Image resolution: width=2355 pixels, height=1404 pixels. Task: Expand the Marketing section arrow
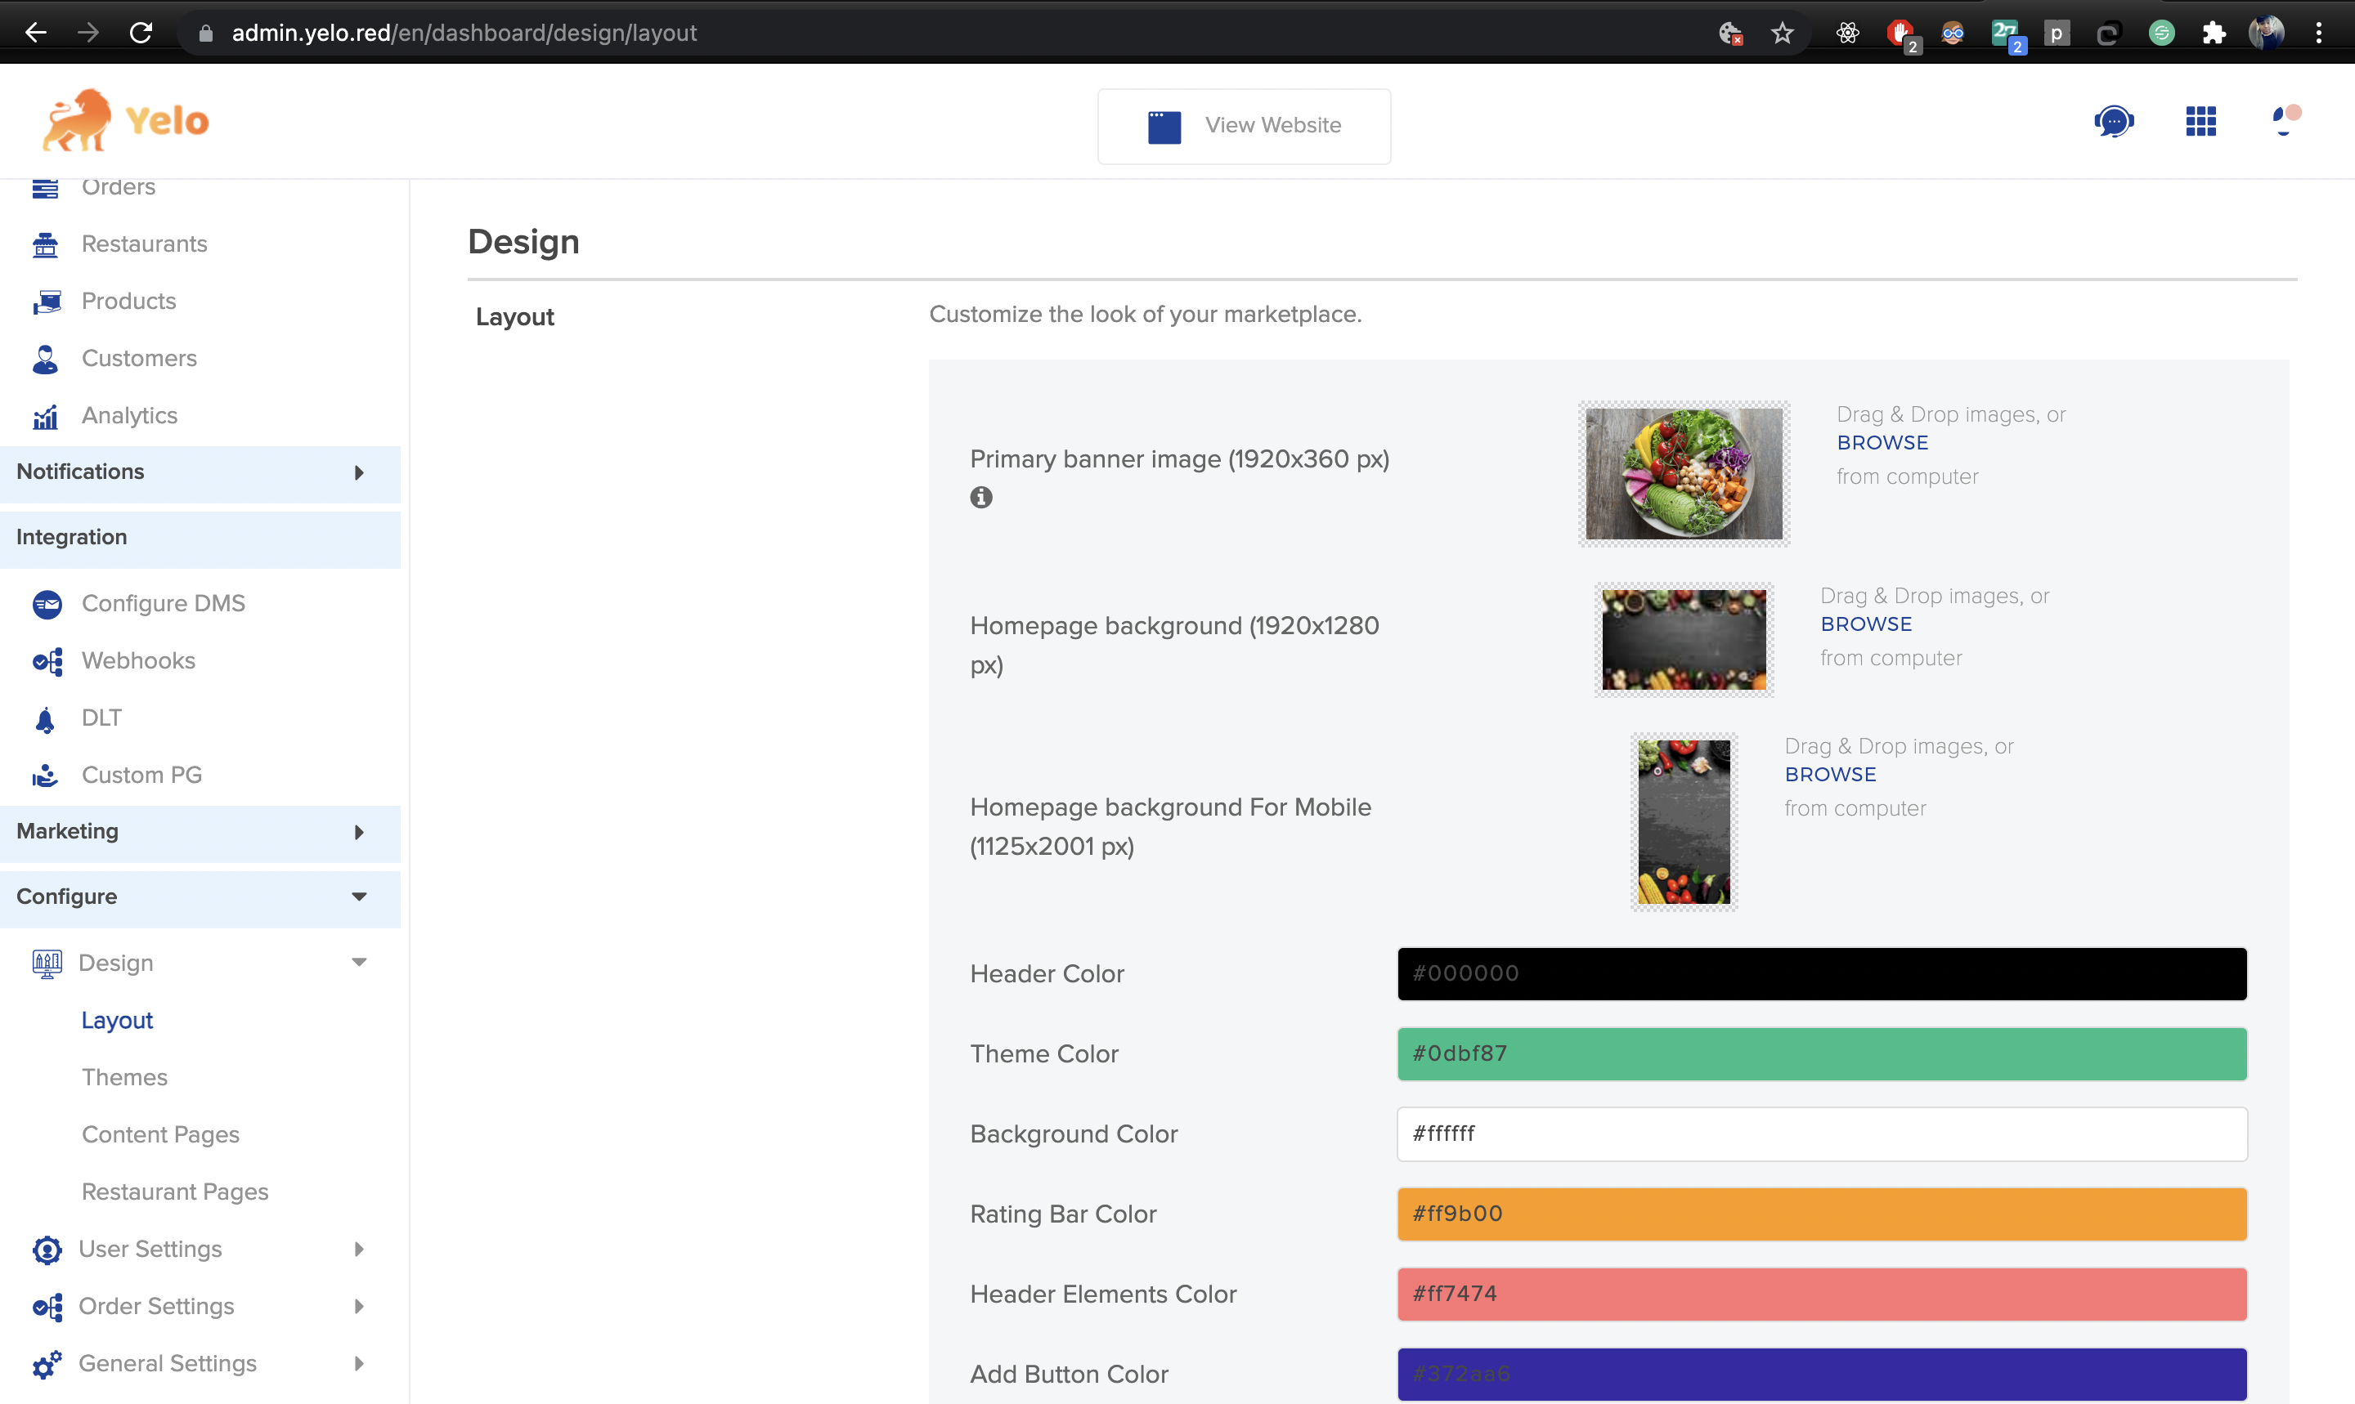coord(359,832)
